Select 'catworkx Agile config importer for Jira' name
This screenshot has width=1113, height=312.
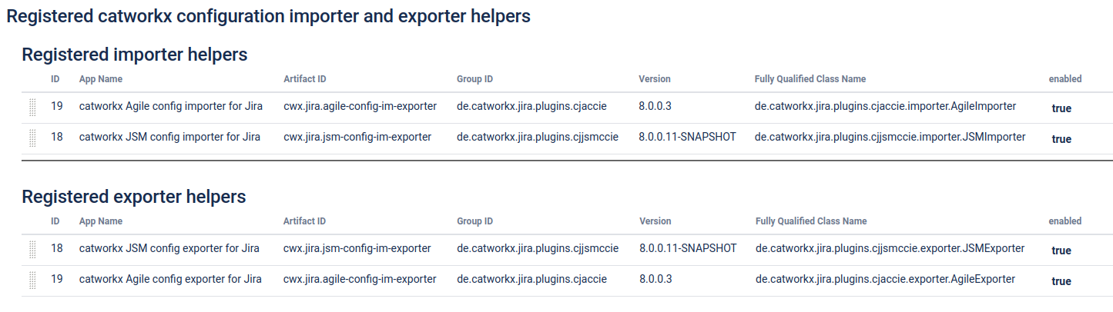(171, 107)
